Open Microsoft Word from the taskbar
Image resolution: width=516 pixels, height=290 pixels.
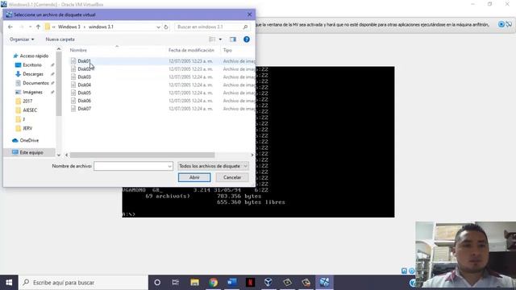point(231,283)
